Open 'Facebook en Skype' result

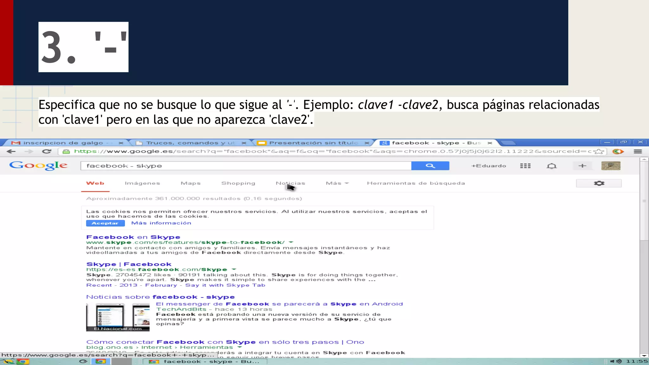pyautogui.click(x=133, y=237)
